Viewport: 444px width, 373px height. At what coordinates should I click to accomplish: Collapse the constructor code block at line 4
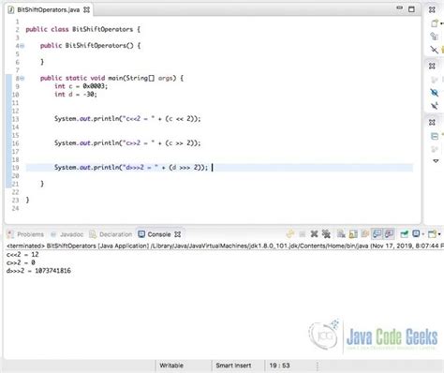pyautogui.click(x=22, y=46)
